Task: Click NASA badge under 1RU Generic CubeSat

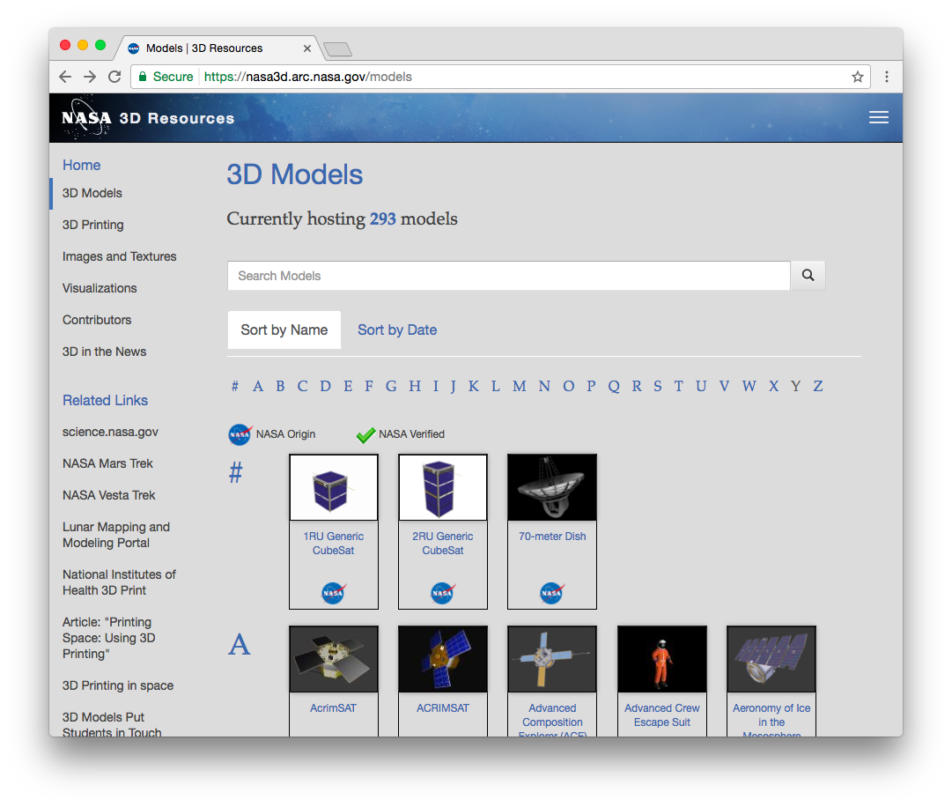Action: pyautogui.click(x=333, y=593)
